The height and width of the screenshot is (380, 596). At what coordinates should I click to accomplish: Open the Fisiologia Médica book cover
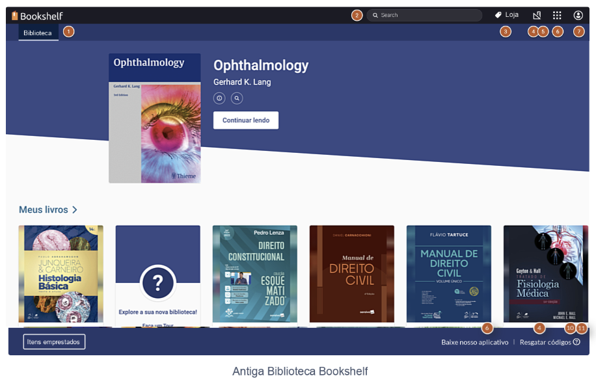546,274
